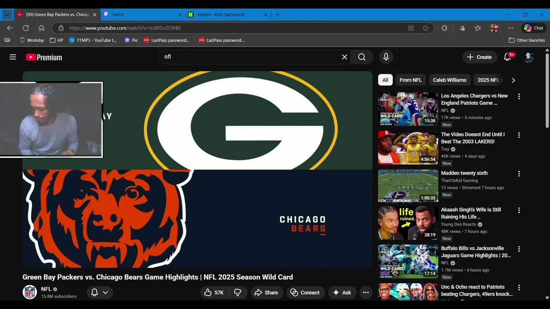Open a new browser tab
Viewport: 550px width, 309px height.
tap(278, 15)
